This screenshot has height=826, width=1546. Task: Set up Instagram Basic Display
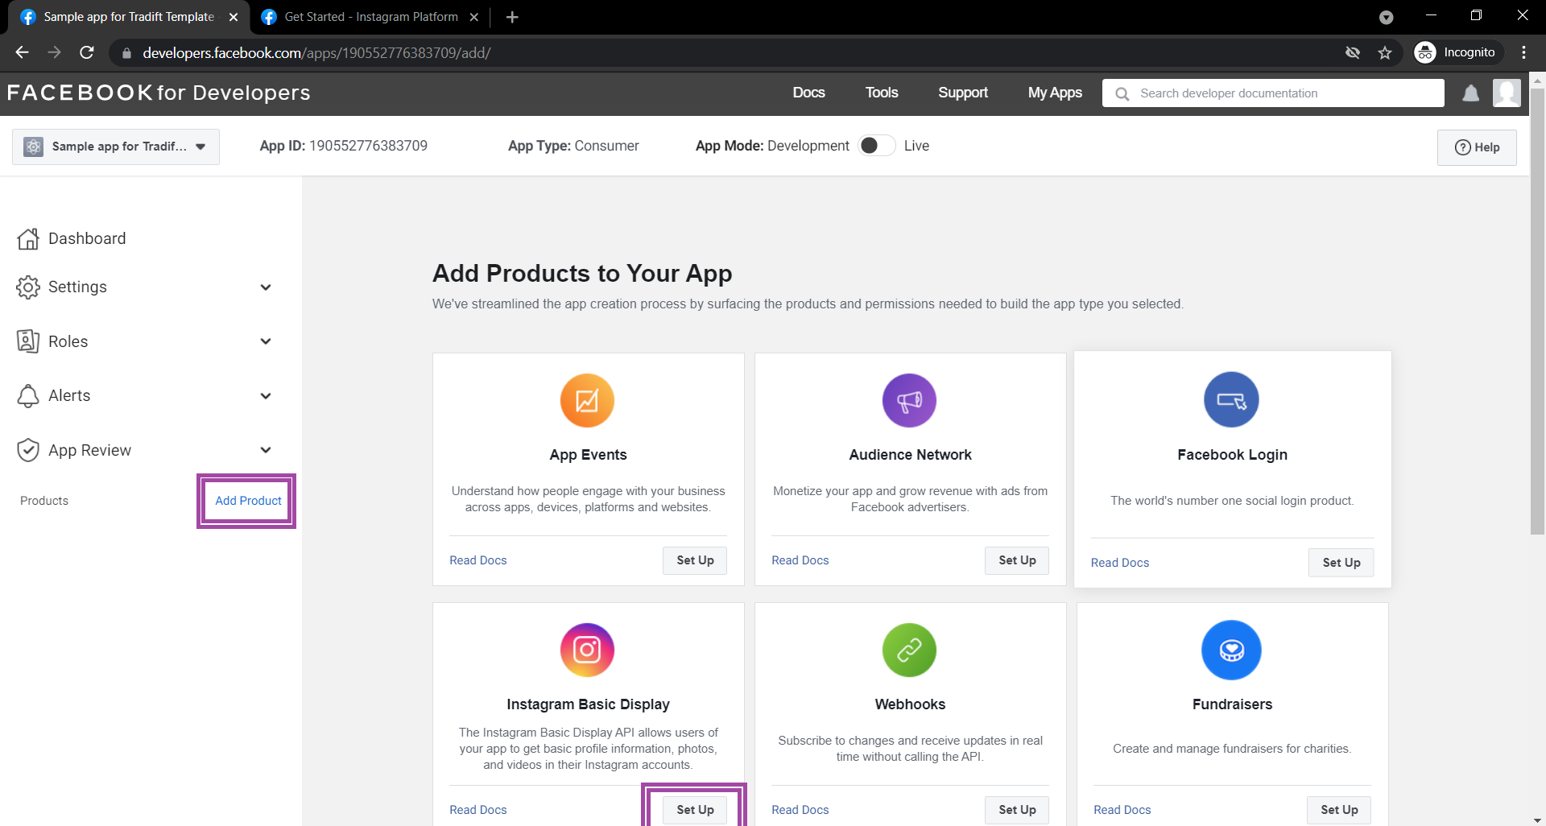[x=695, y=810]
